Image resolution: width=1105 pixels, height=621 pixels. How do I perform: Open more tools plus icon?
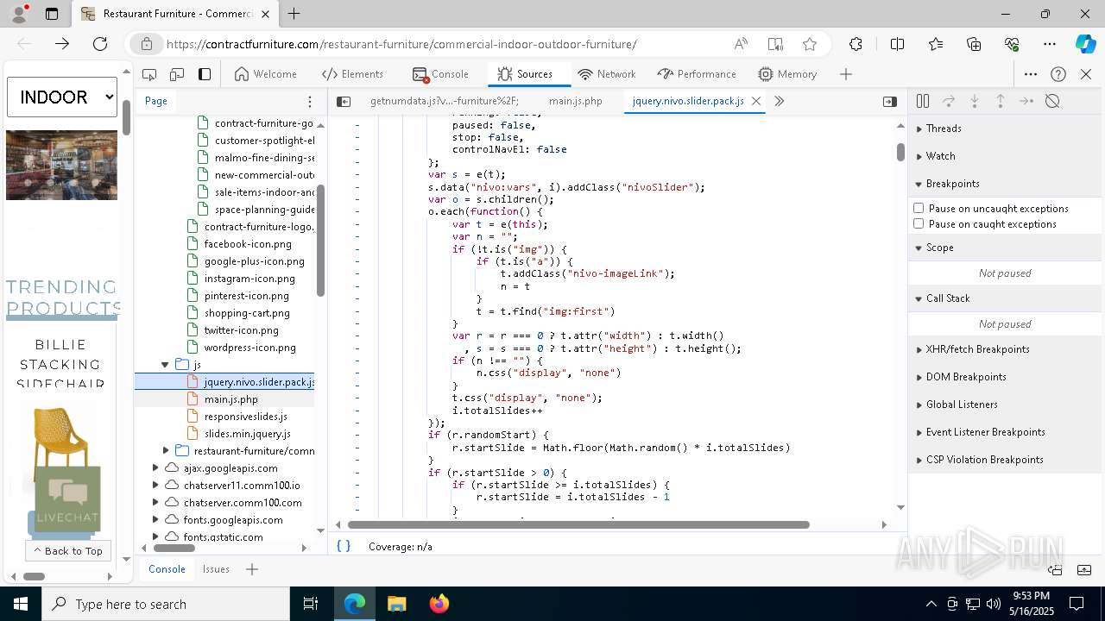pyautogui.click(x=846, y=74)
